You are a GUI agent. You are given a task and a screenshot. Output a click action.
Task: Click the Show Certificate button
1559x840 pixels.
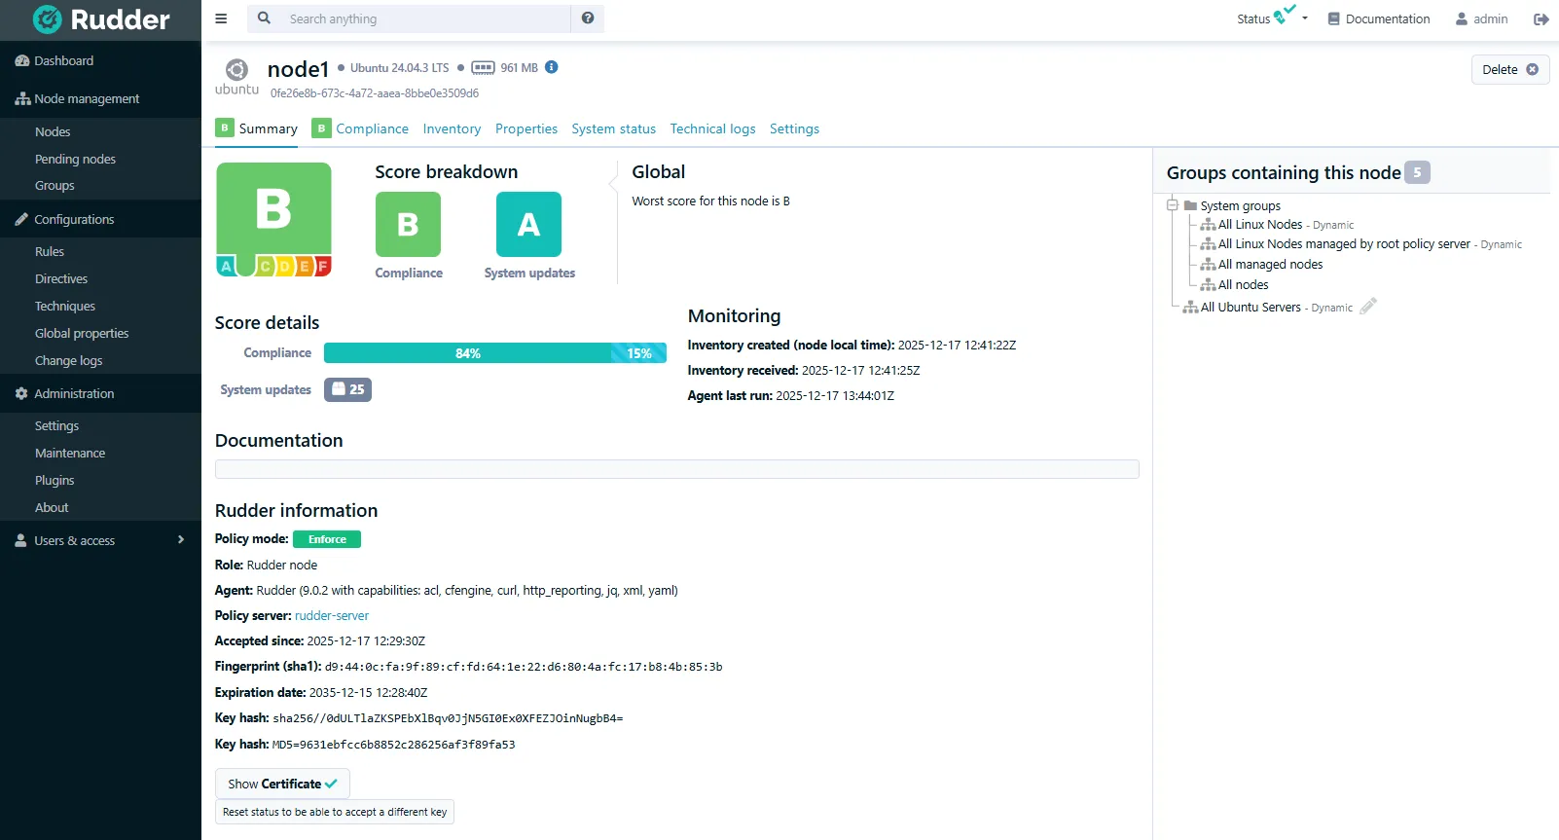tap(282, 784)
